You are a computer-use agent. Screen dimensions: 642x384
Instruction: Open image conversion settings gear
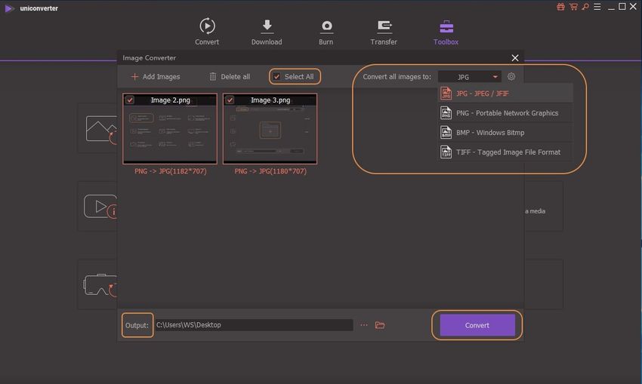(511, 77)
